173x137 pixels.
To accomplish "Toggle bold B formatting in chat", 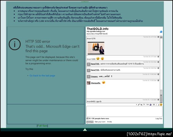I will (154, 104).
